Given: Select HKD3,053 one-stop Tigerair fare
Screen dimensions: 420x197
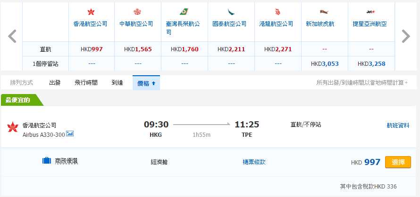Looking at the screenshot, I should (324, 63).
